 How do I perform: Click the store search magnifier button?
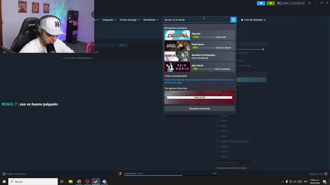[233, 20]
